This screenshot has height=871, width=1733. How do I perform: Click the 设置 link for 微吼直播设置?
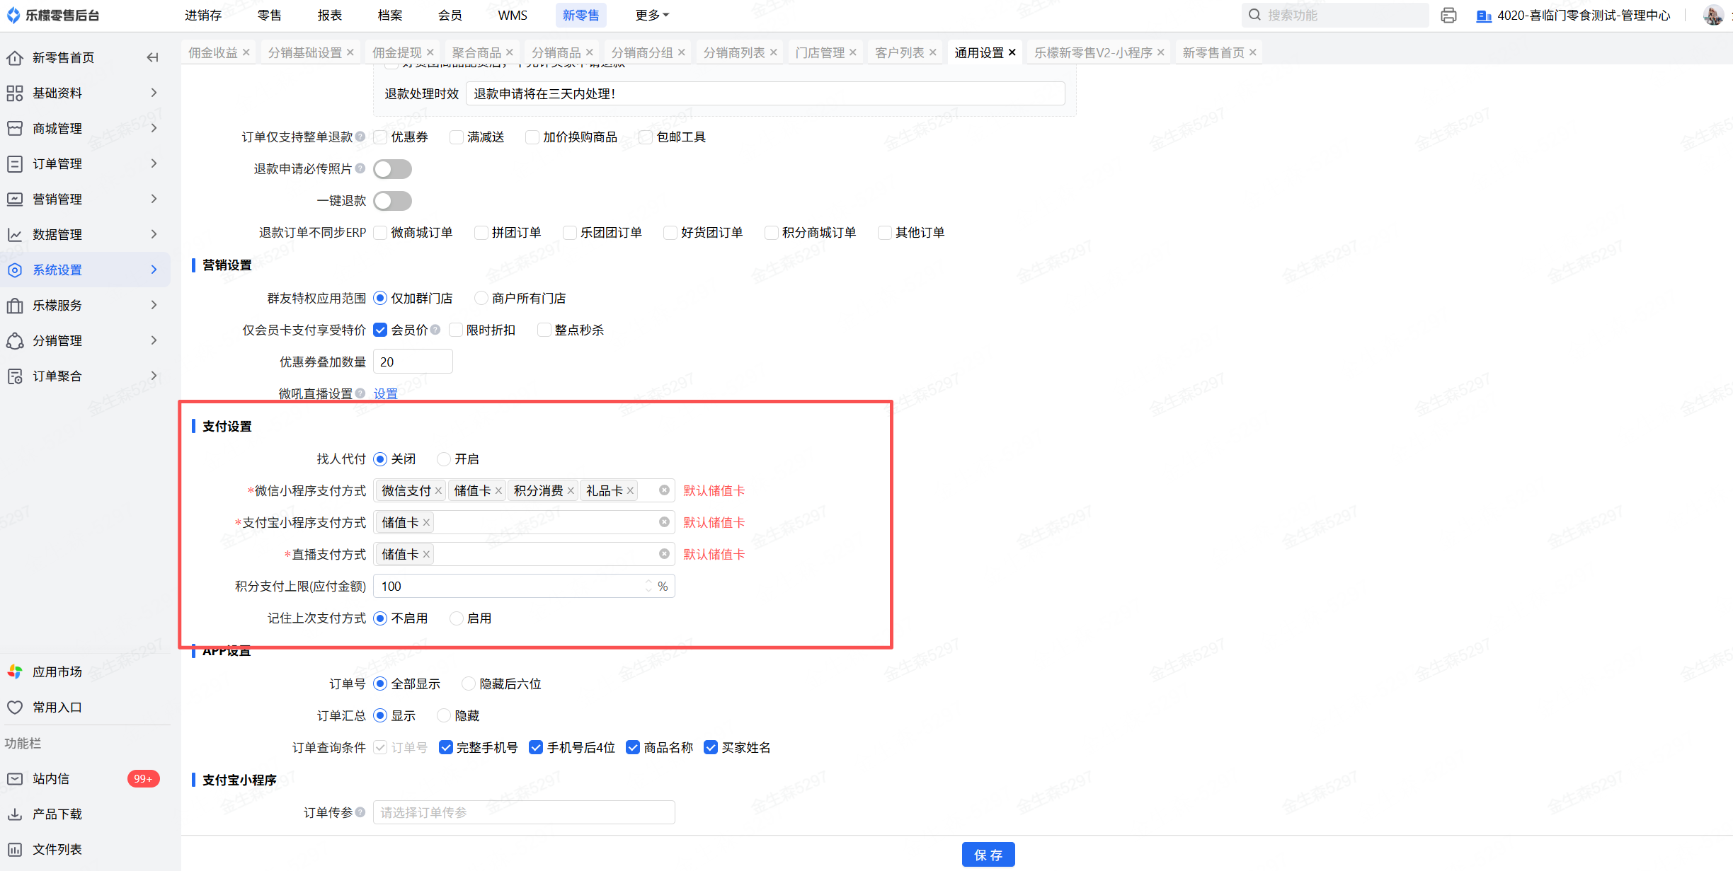tap(385, 393)
